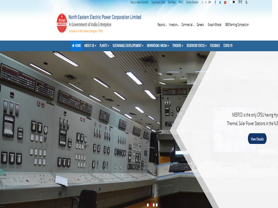Open the COVID-19 menu item
This screenshot has width=278, height=208.
point(228,45)
